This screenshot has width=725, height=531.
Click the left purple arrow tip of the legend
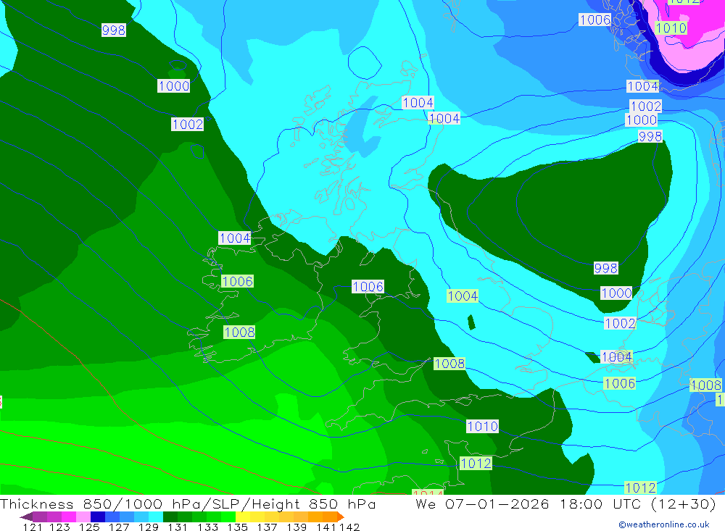(25, 517)
